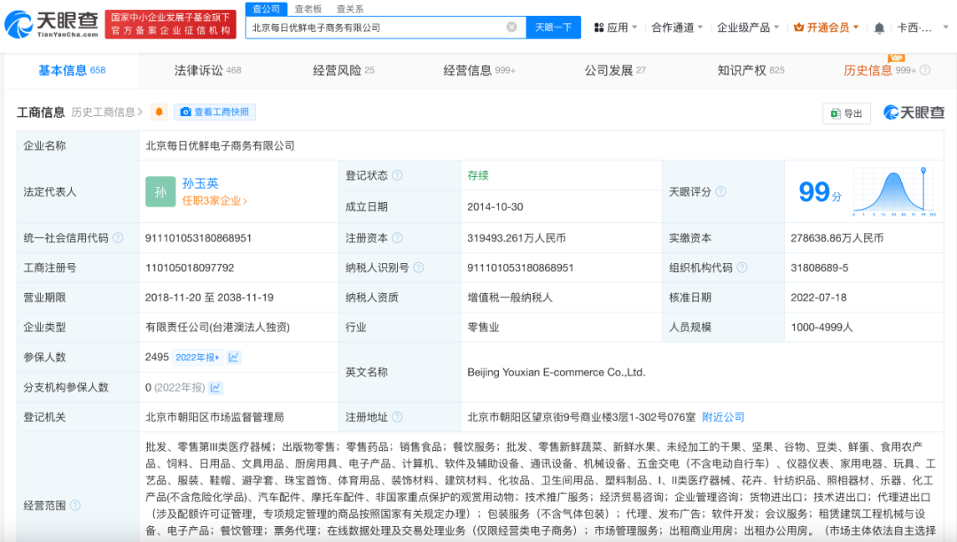Click registration number 110105018097792
Screen dimensions: 957x542
coord(190,267)
